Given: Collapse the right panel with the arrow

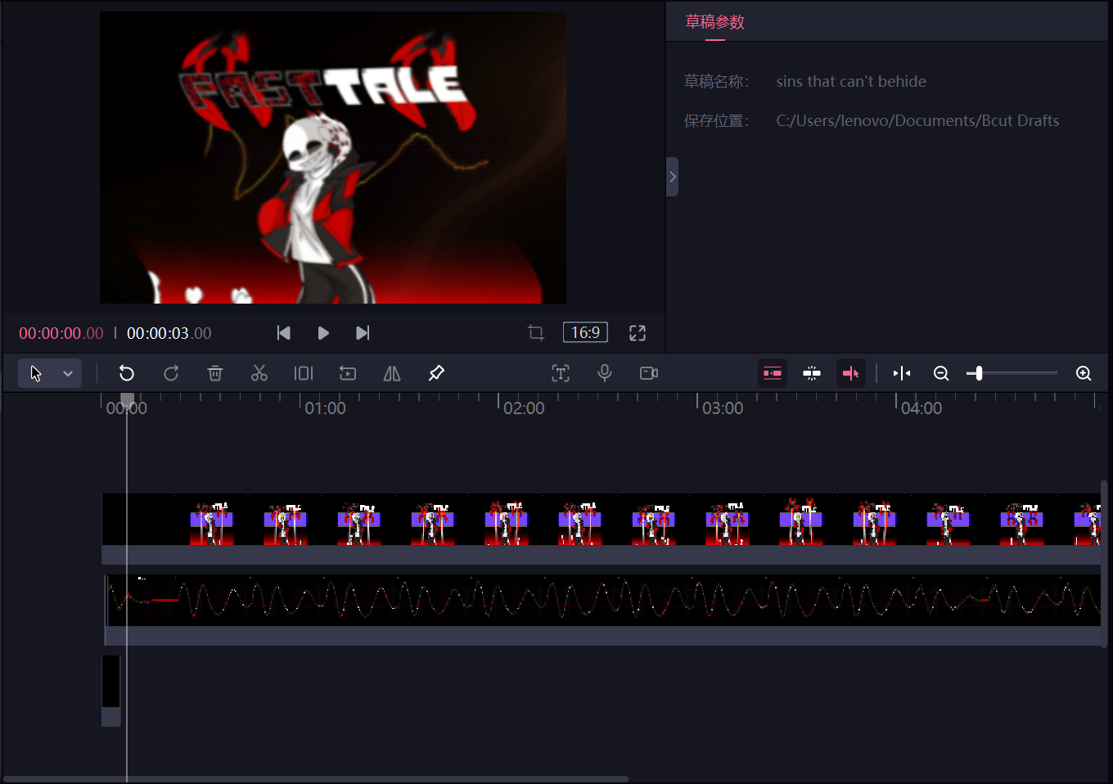Looking at the screenshot, I should coord(673,177).
